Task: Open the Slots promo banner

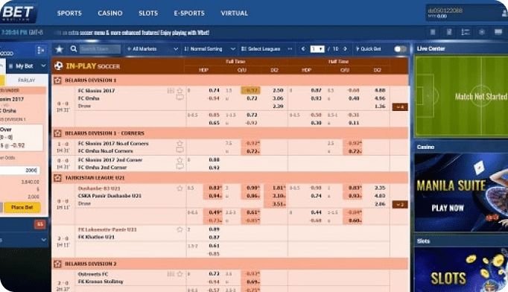Action: [x=461, y=270]
